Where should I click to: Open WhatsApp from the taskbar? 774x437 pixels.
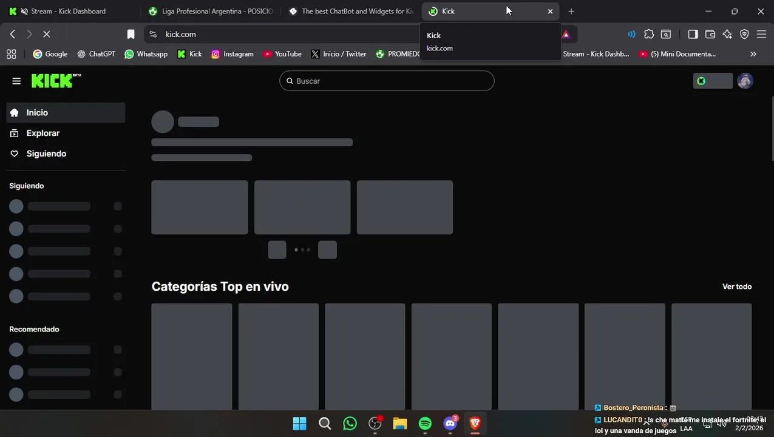pos(350,423)
